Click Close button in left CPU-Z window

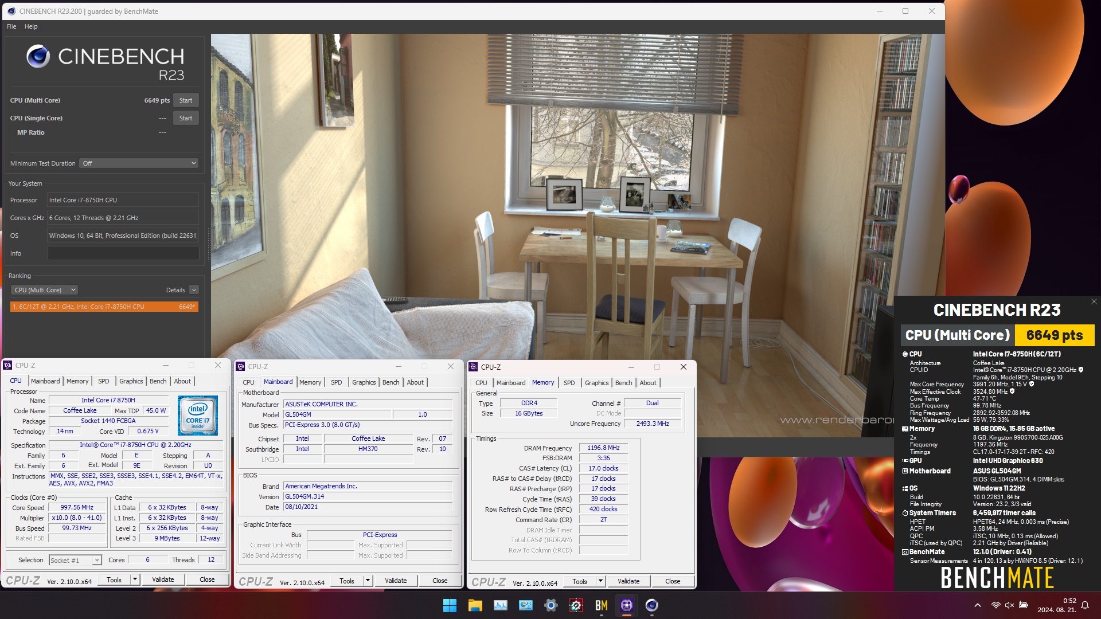click(207, 580)
